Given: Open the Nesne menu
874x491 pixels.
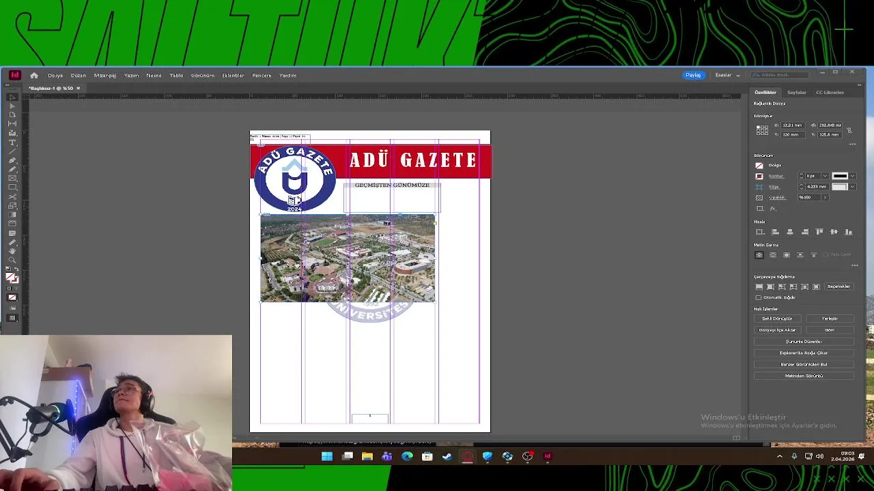Looking at the screenshot, I should pyautogui.click(x=154, y=76).
